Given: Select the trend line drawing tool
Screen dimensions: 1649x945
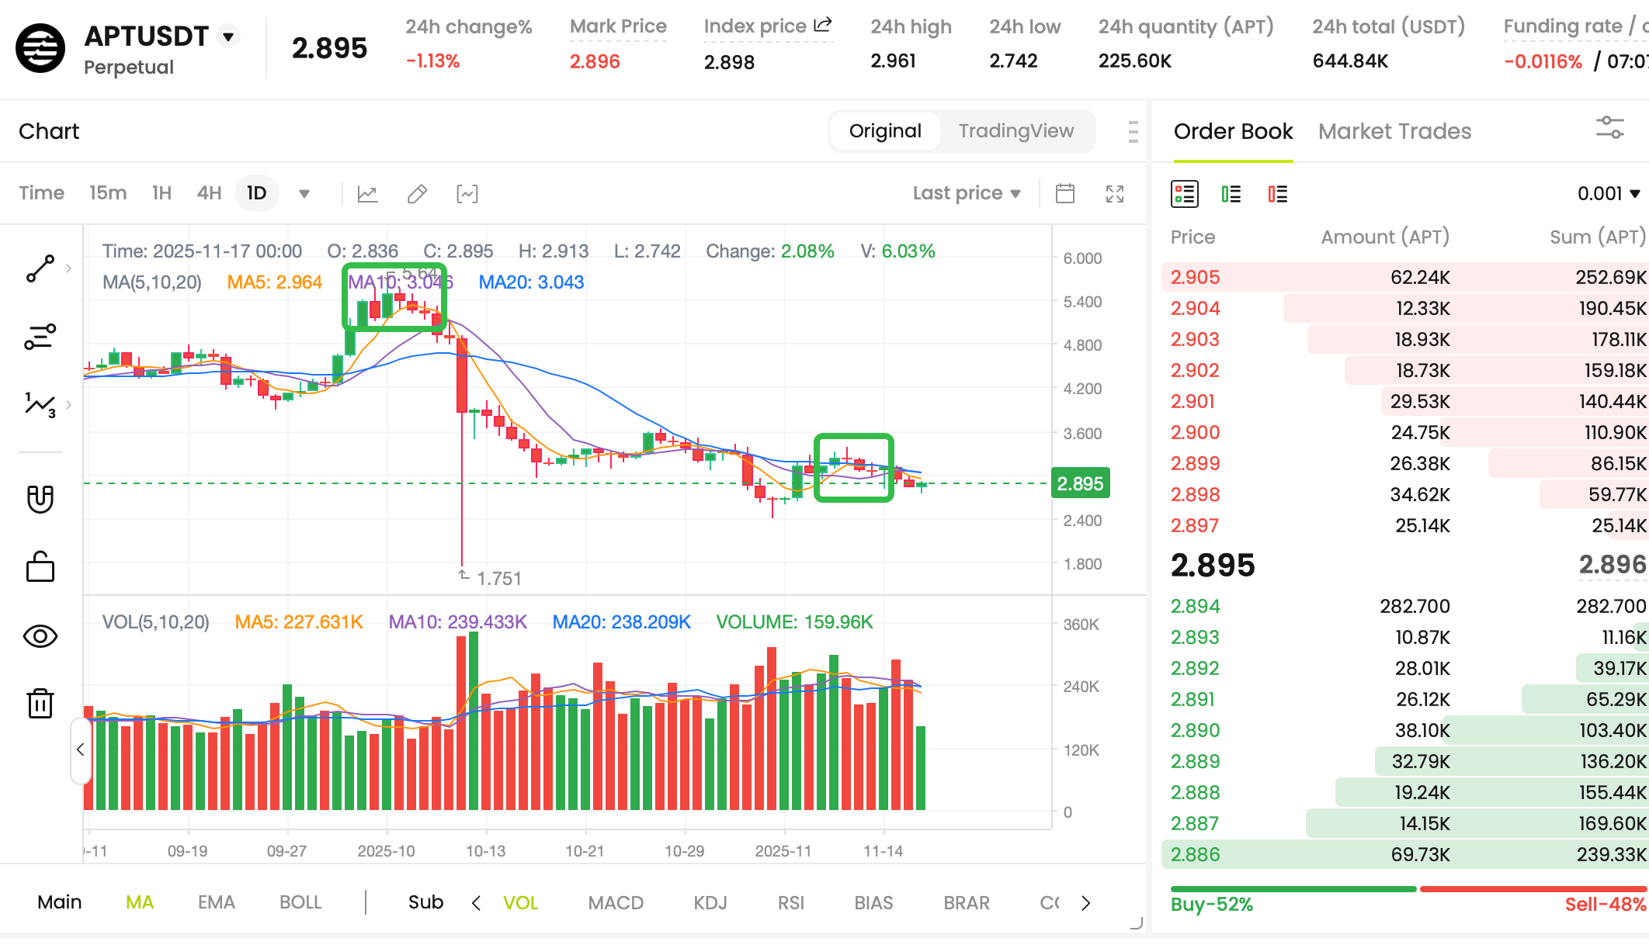Looking at the screenshot, I should pyautogui.click(x=40, y=268).
